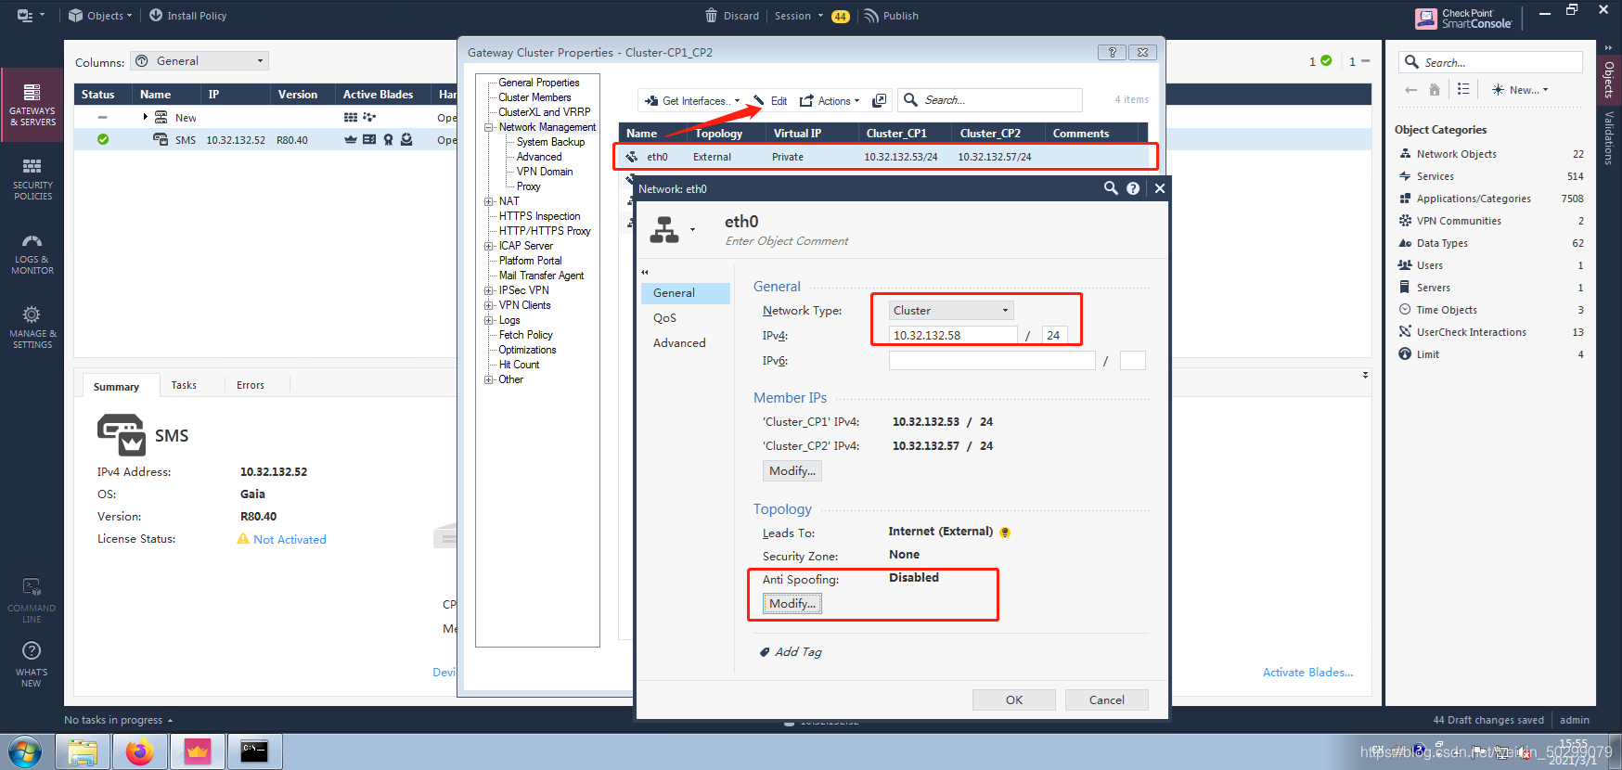Click the detach window icon beside Actions

tap(880, 100)
